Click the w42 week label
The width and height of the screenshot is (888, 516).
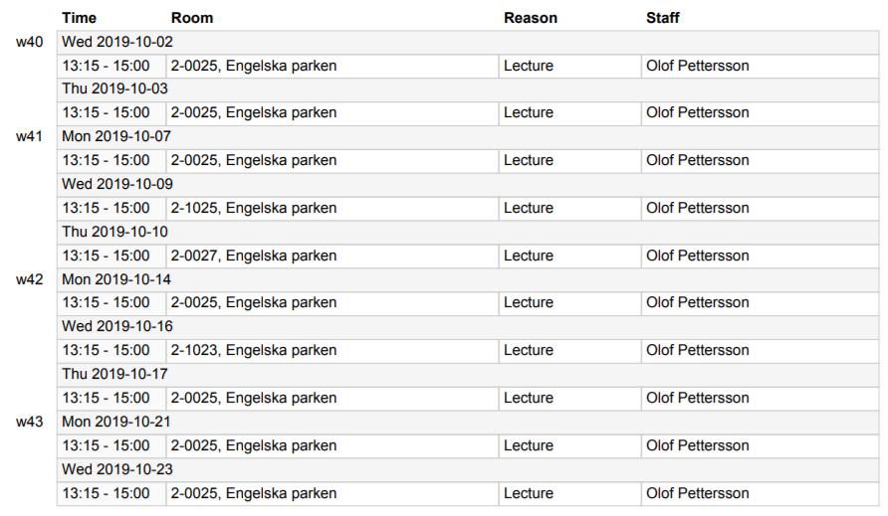tap(30, 279)
